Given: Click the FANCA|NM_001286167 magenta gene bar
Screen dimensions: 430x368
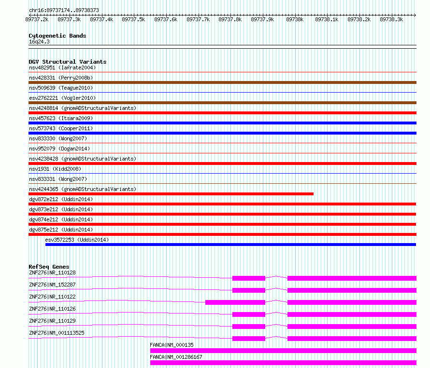Looking at the screenshot, I should [283, 363].
